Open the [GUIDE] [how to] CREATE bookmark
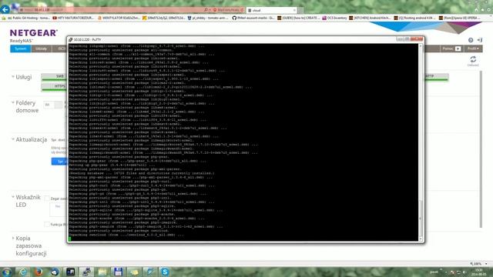 (298, 18)
